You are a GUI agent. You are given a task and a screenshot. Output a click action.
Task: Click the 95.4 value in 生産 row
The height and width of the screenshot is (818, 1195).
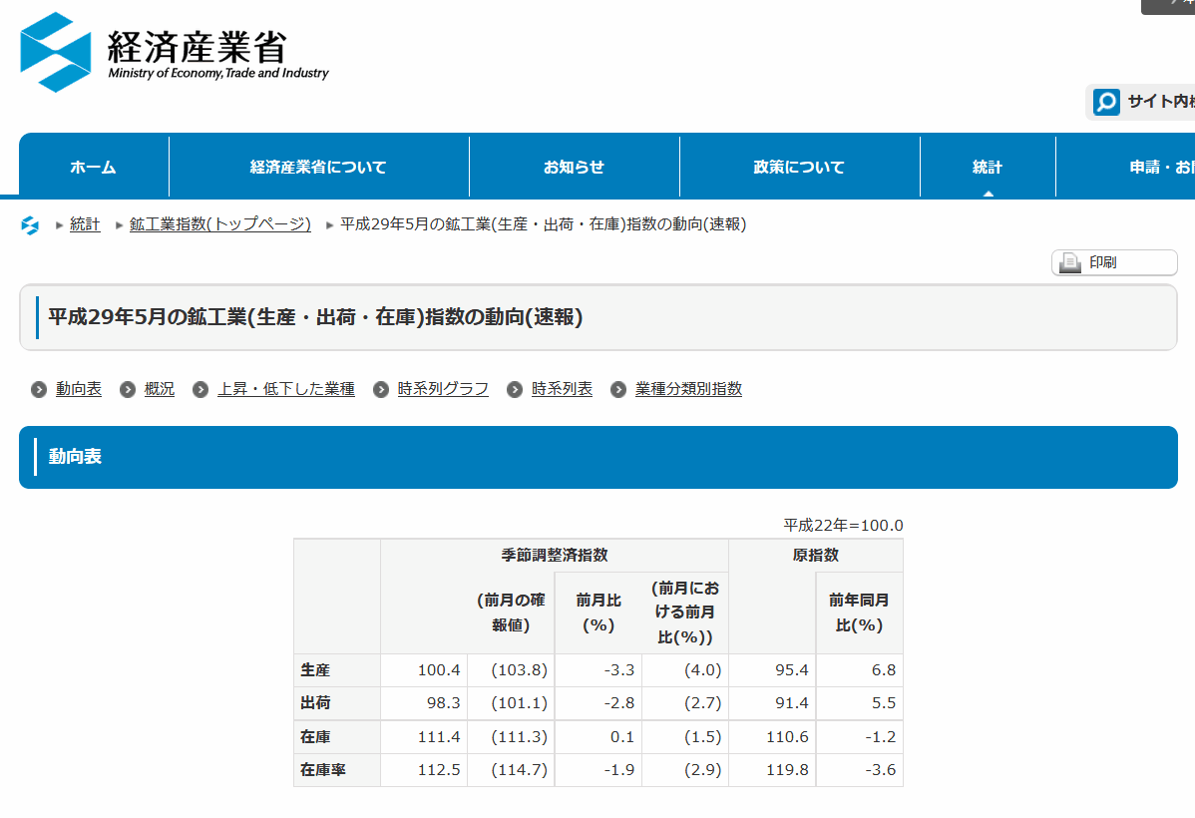pos(792,670)
